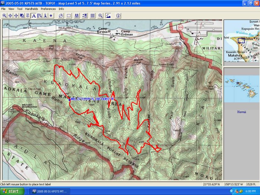Click the GPS handheld transfer icon
260x195 pixels.
tap(85, 16)
